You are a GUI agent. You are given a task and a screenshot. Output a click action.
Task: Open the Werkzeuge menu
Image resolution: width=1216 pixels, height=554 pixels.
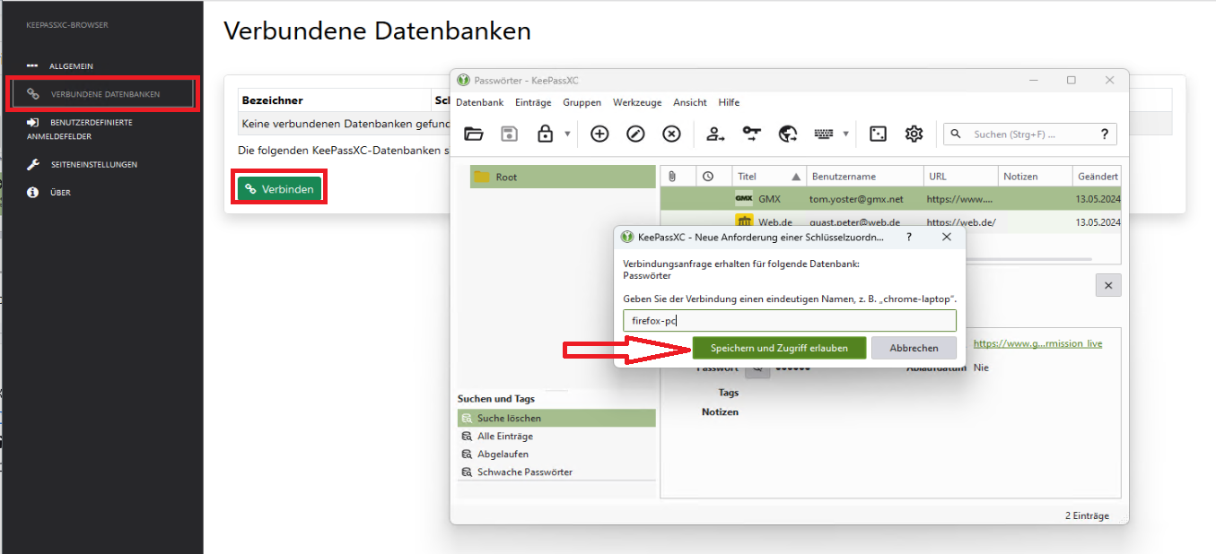pos(637,102)
